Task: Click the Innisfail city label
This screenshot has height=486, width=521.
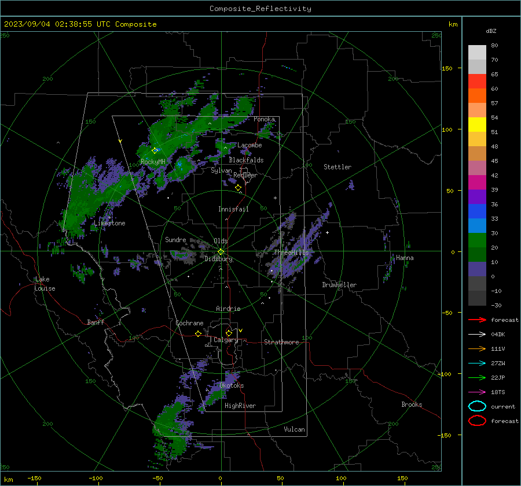Action: pos(233,209)
